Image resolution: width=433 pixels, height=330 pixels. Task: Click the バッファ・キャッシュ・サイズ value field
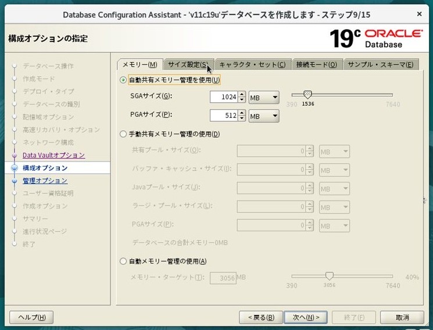click(271, 170)
